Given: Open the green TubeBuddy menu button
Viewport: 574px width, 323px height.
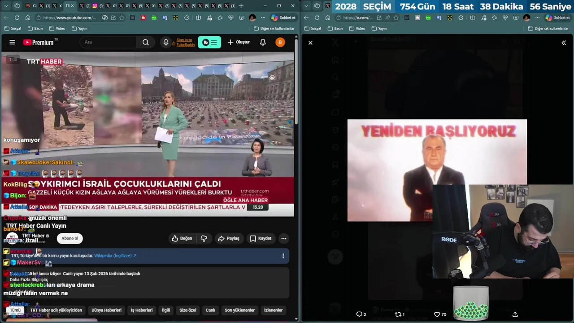Looking at the screenshot, I should click(209, 42).
